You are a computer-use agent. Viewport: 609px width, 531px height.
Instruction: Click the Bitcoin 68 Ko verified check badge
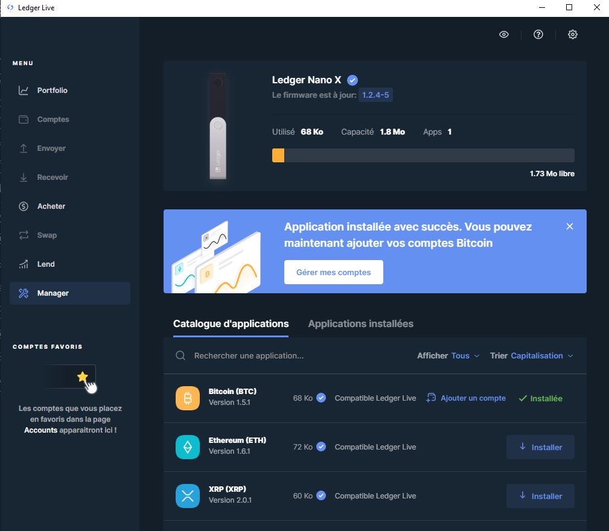(x=321, y=398)
